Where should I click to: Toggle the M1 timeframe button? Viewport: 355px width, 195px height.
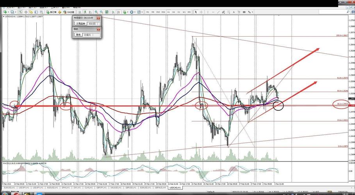point(148,12)
